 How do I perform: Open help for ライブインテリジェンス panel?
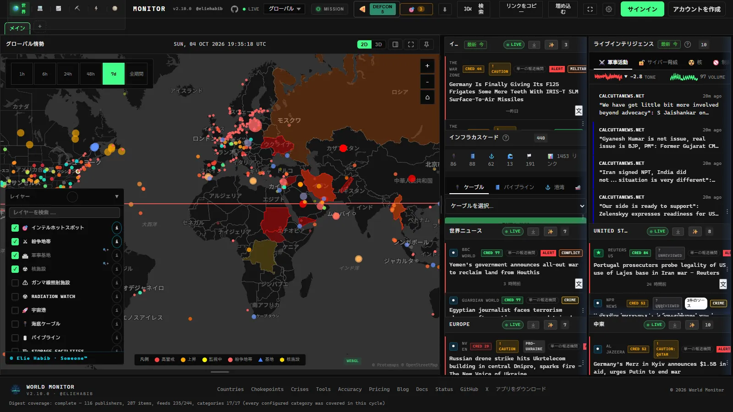(x=688, y=44)
